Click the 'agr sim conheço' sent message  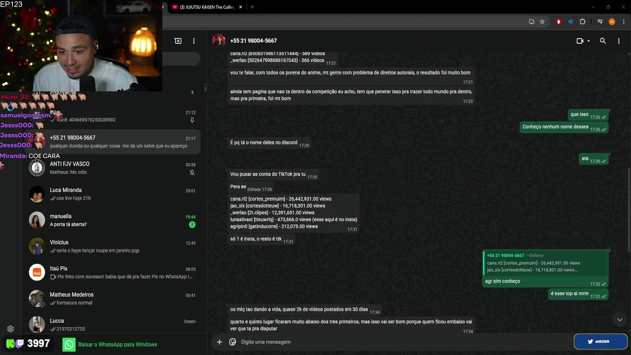tap(502, 281)
